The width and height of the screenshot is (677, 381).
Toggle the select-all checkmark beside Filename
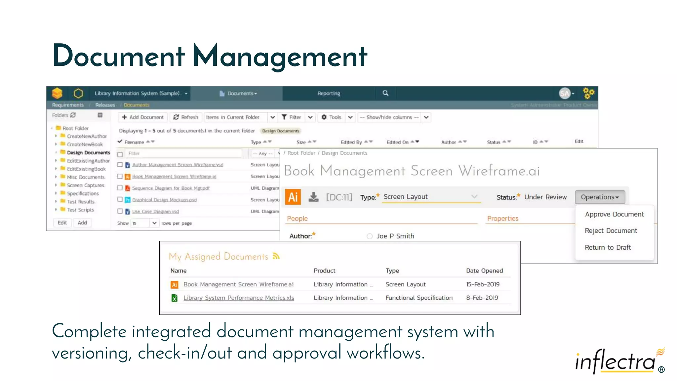120,142
